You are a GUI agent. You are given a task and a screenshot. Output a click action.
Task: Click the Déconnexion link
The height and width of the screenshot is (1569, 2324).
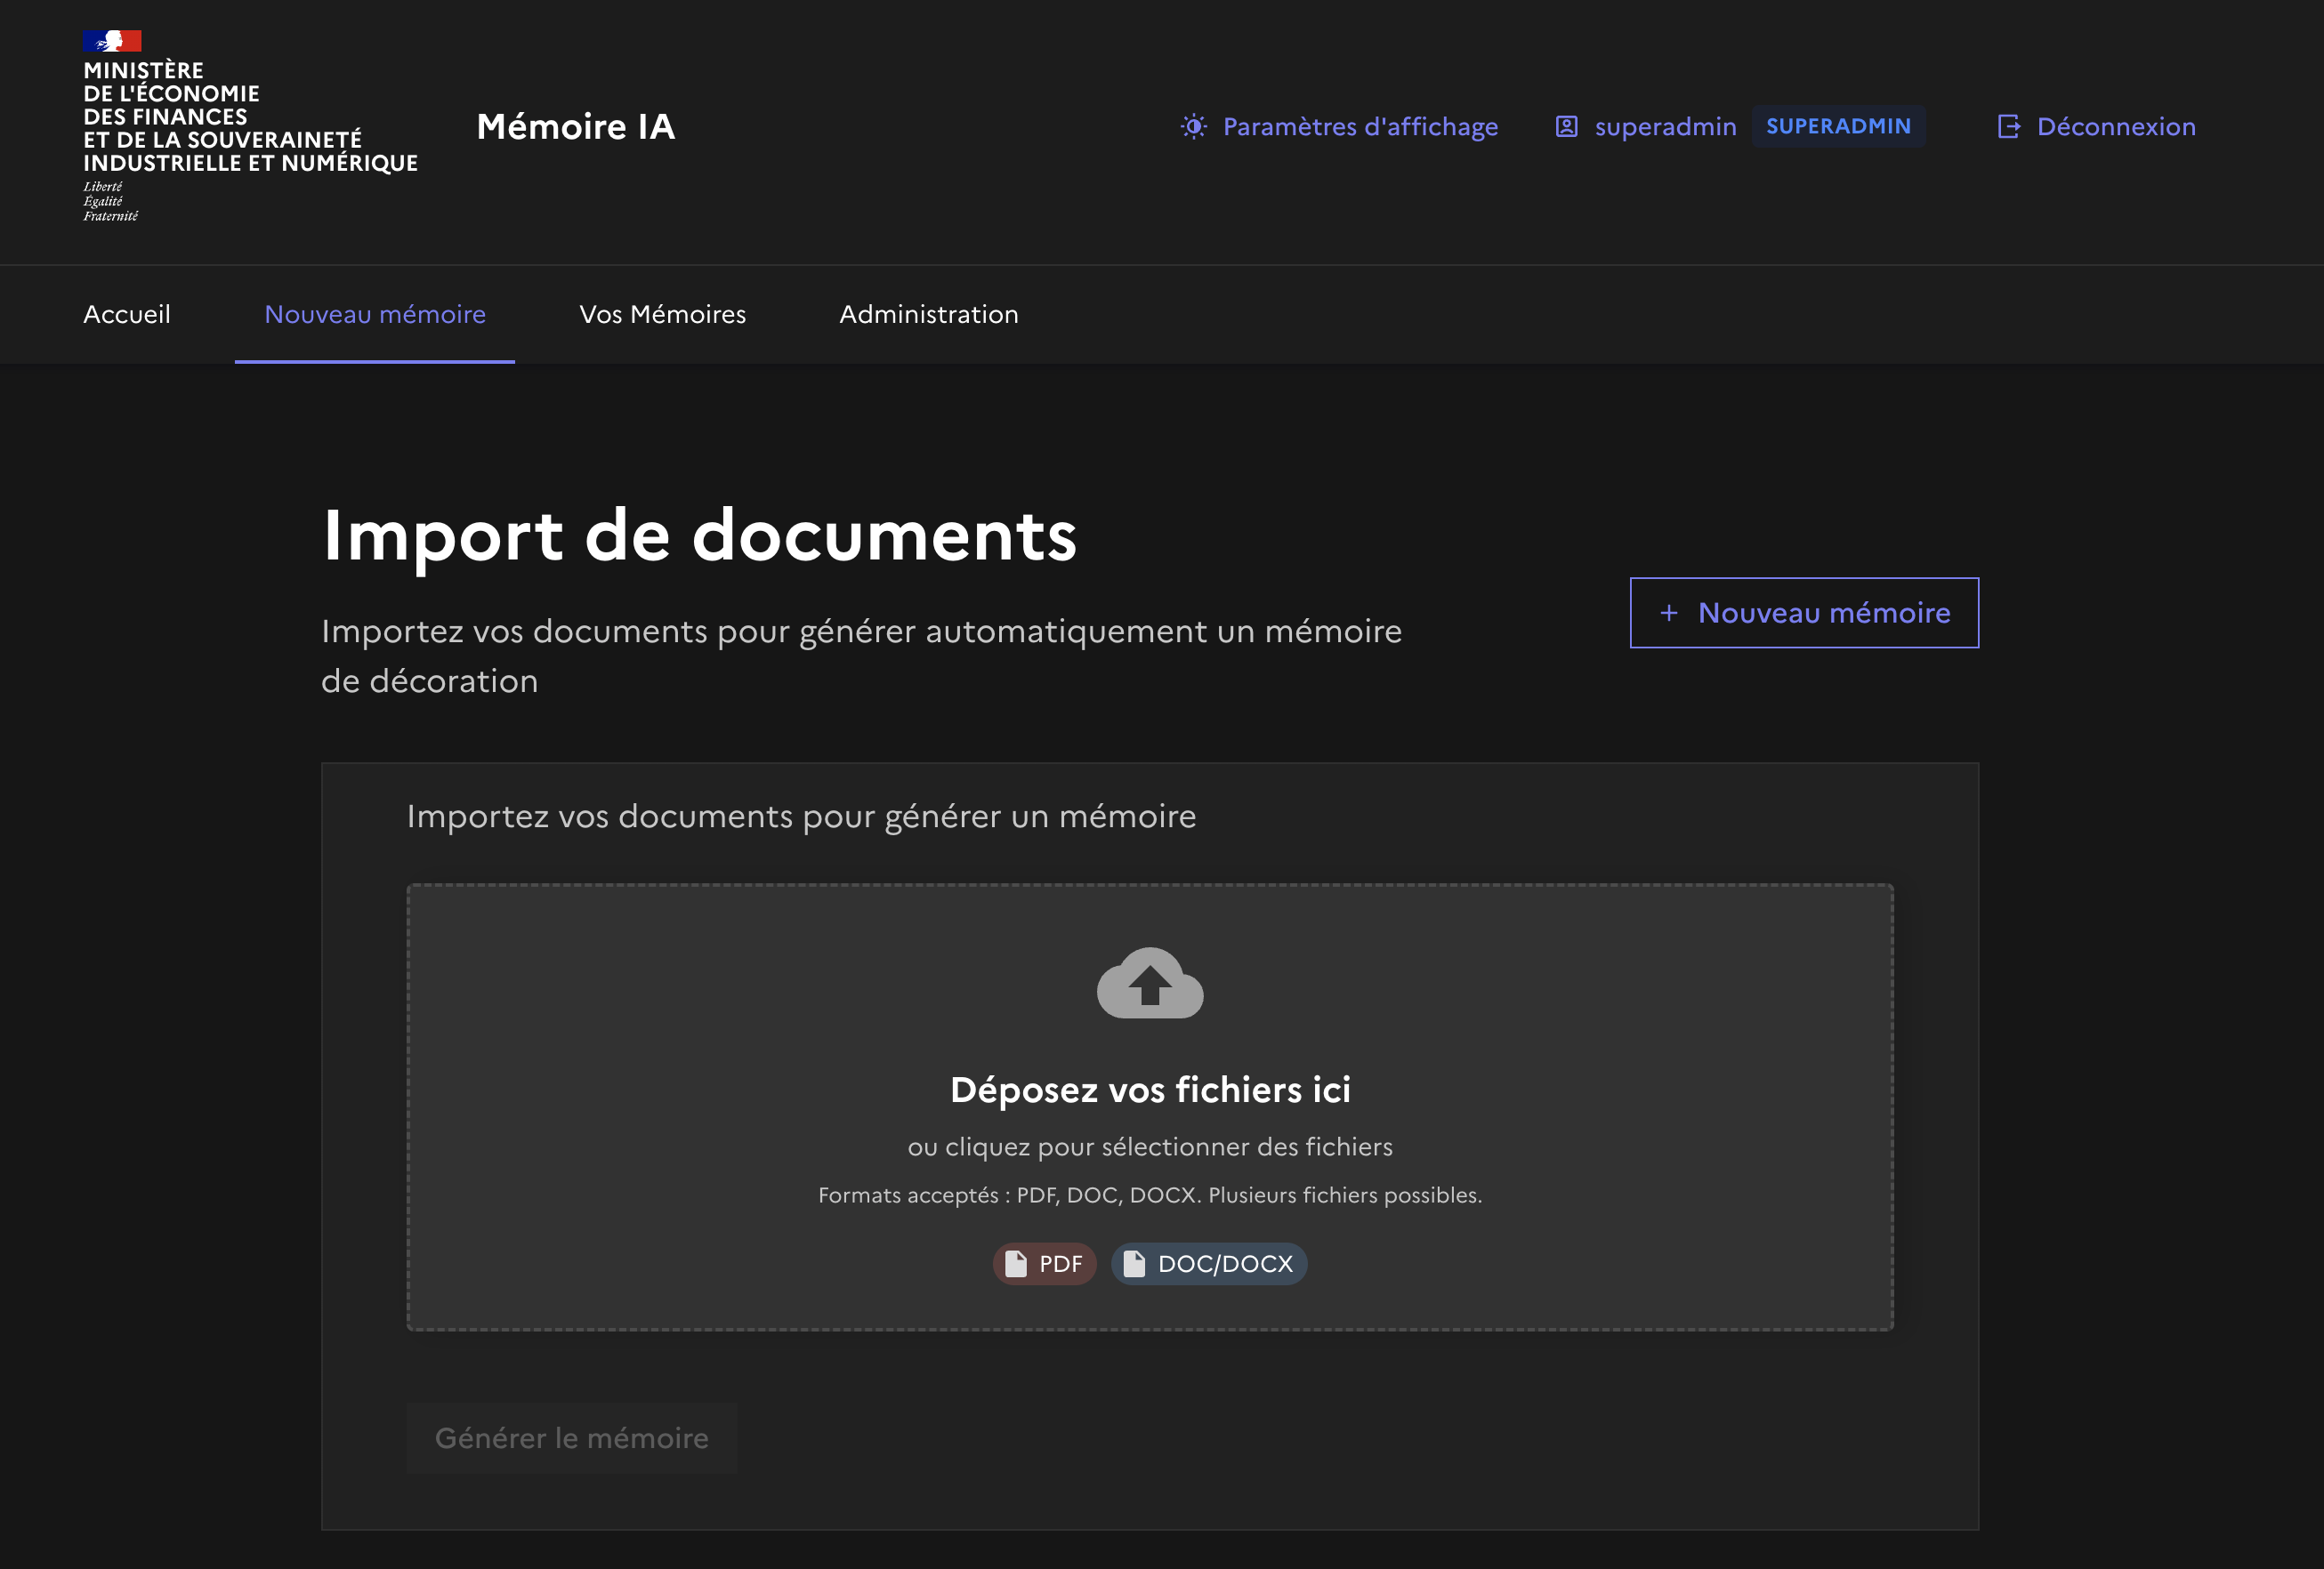point(2115,127)
